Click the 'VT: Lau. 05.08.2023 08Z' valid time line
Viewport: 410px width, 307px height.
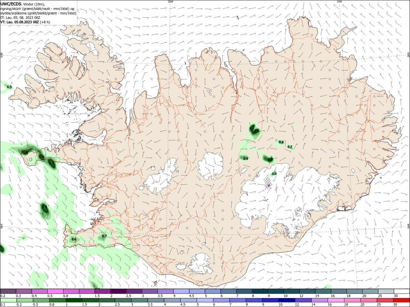pyautogui.click(x=20, y=22)
